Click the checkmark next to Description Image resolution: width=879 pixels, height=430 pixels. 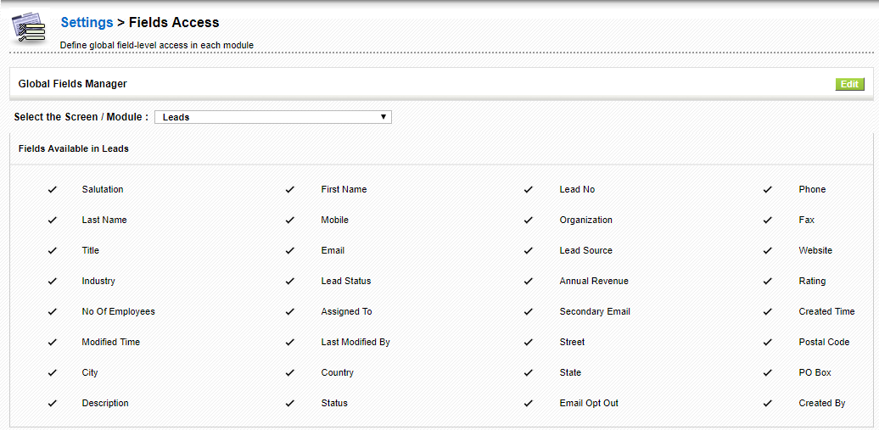point(53,403)
